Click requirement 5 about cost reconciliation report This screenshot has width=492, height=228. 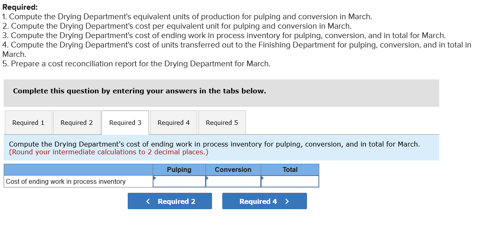[136, 64]
